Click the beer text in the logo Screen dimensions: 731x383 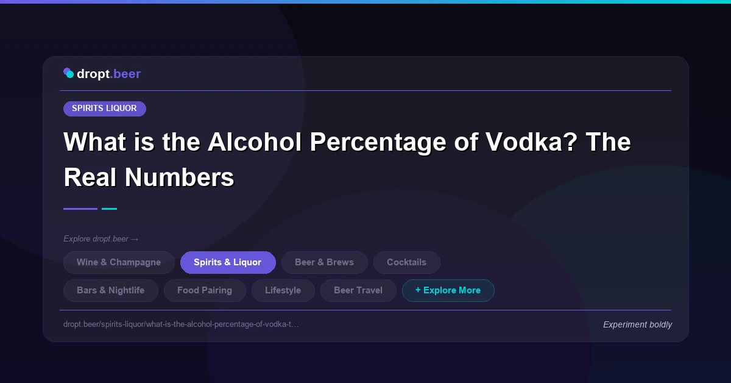pos(125,74)
